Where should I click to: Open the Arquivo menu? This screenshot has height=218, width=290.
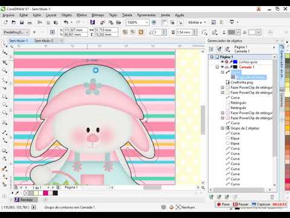click(8, 15)
